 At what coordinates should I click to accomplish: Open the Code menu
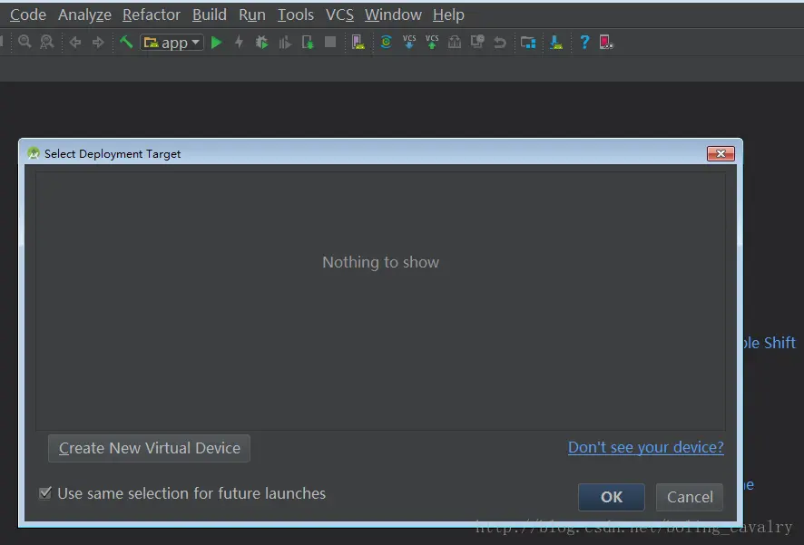[x=28, y=15]
